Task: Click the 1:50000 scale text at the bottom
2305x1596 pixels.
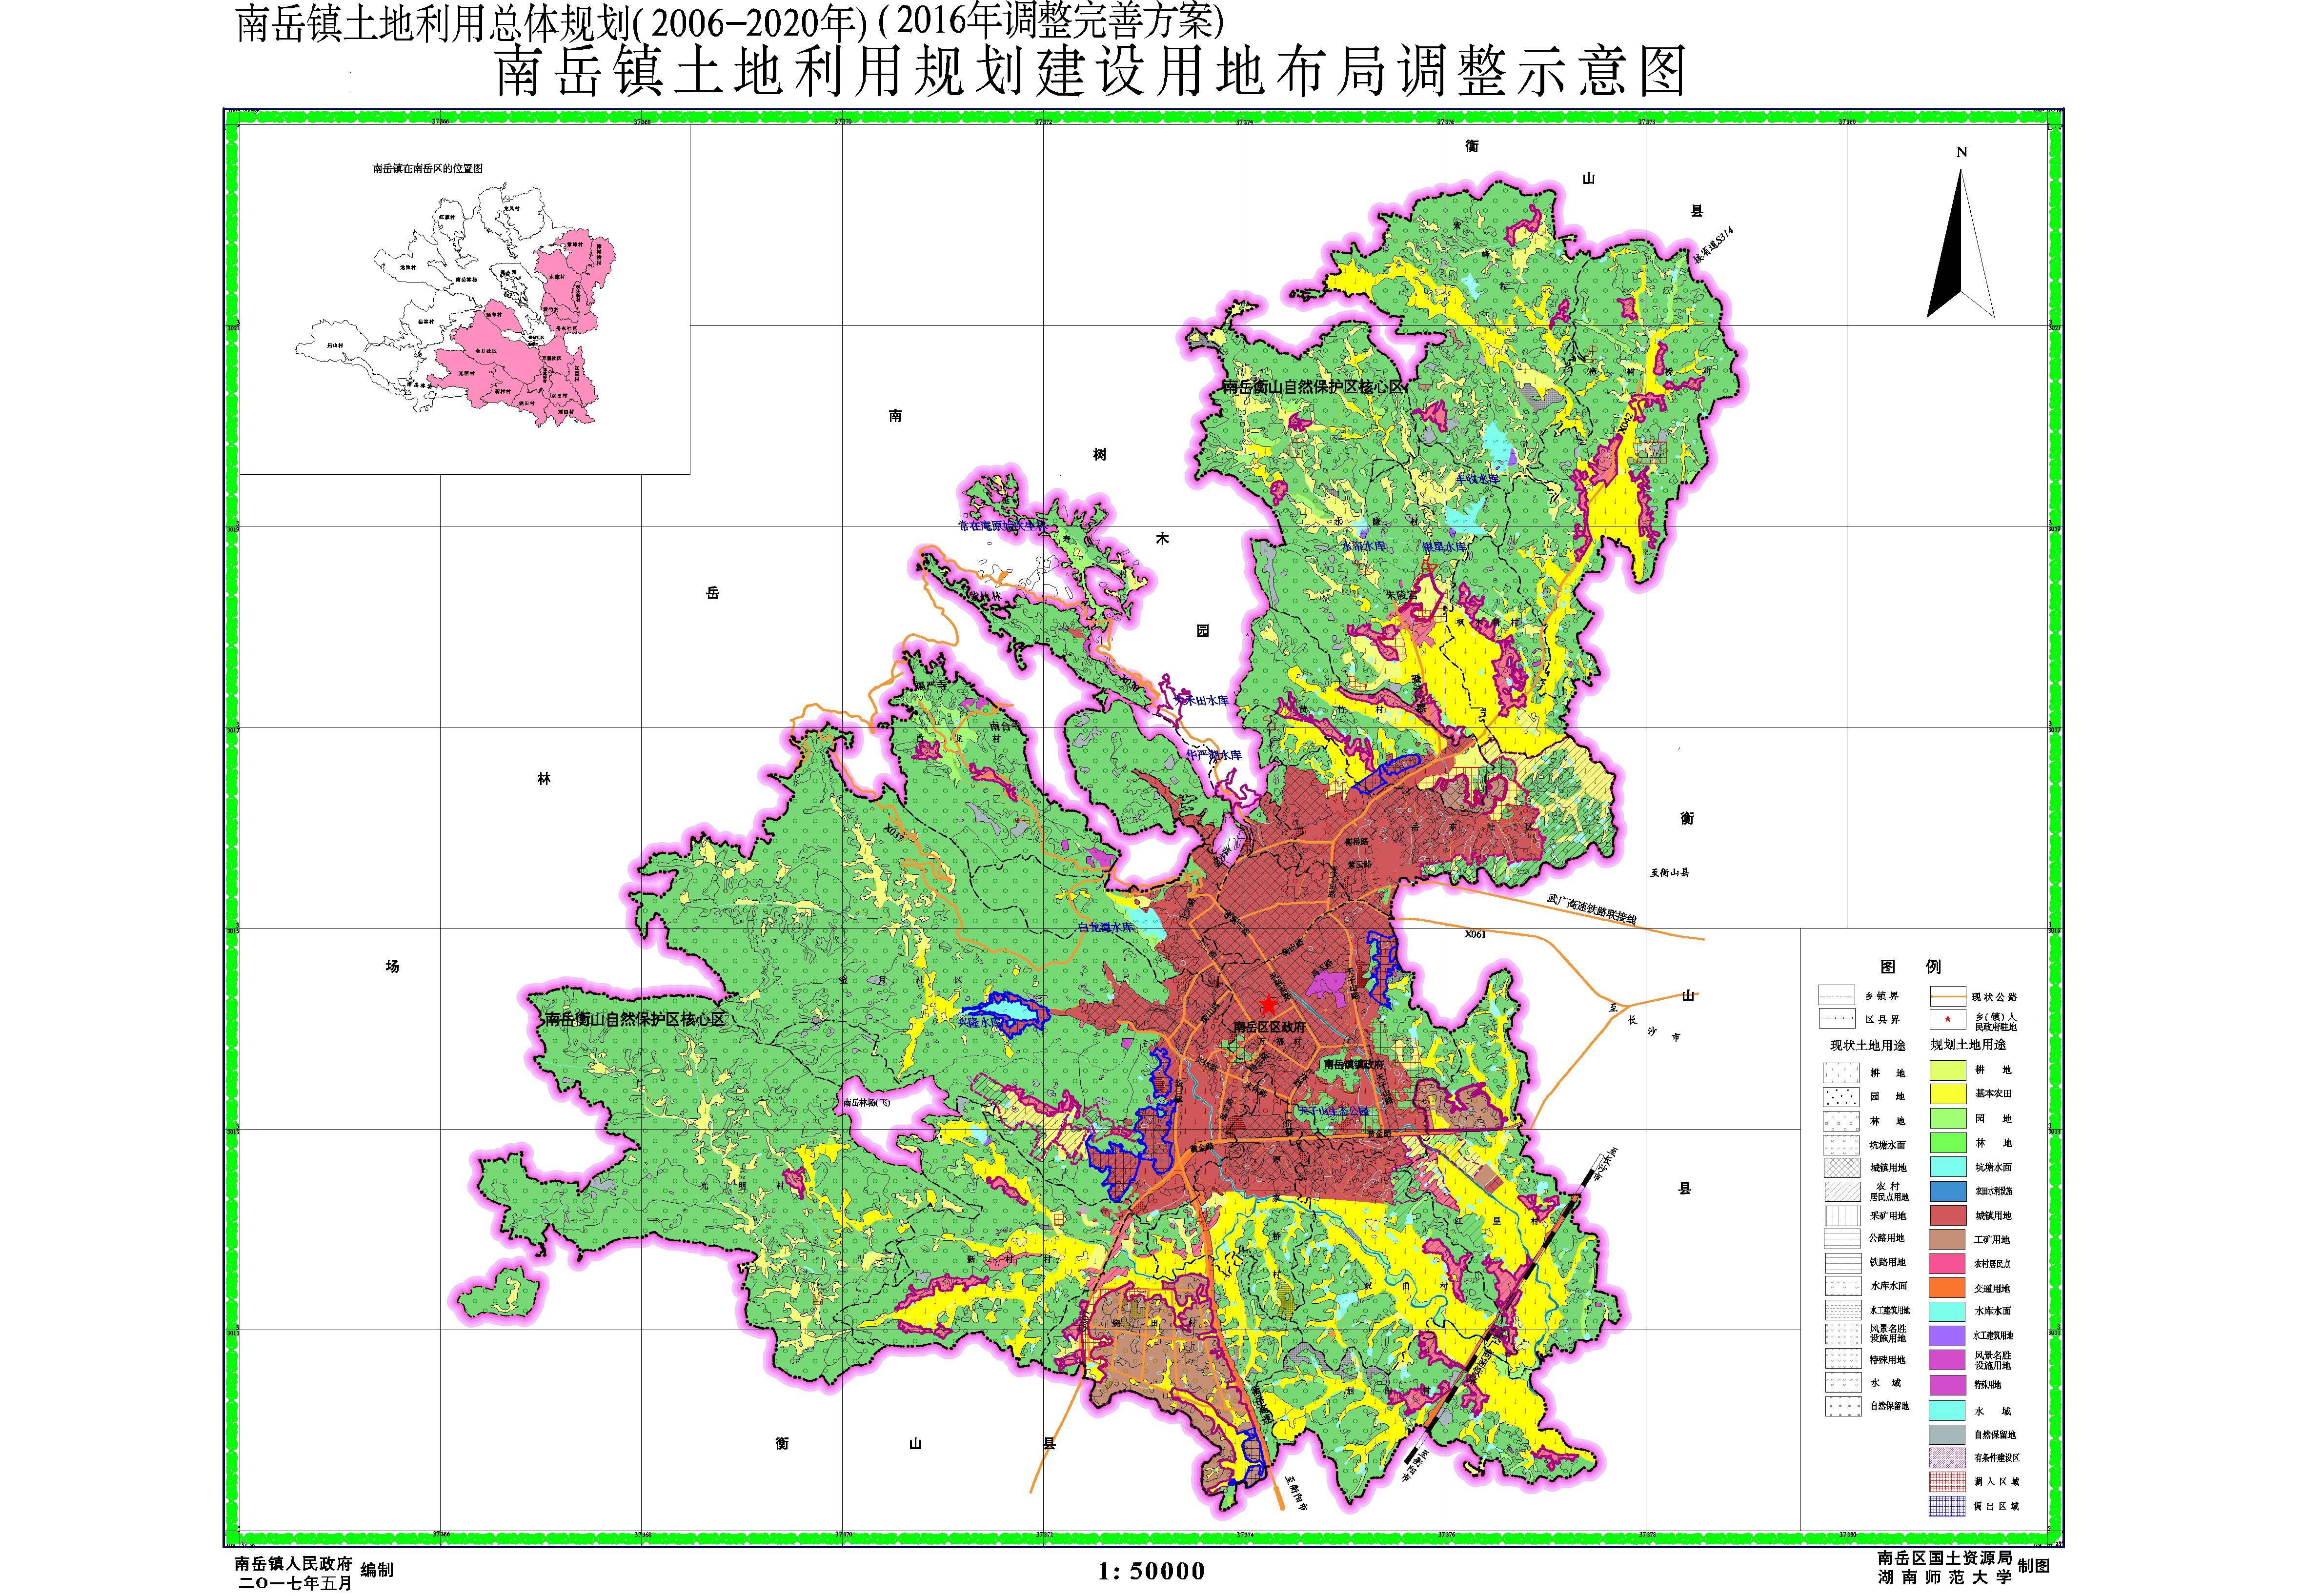Action: click(1151, 1572)
